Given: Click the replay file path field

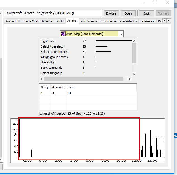Looking at the screenshot, I should (53, 13).
